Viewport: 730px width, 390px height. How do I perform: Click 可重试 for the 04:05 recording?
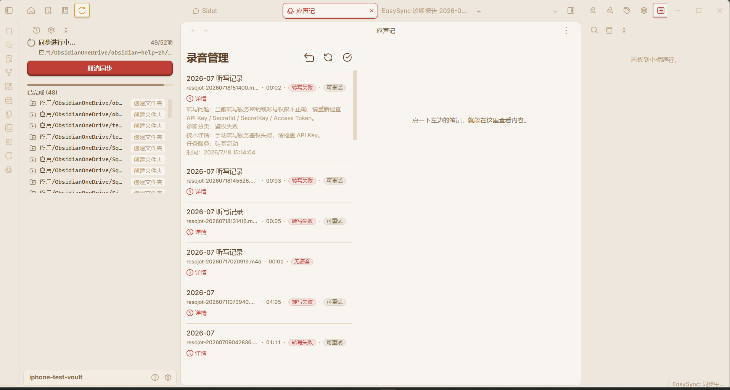[x=334, y=302]
